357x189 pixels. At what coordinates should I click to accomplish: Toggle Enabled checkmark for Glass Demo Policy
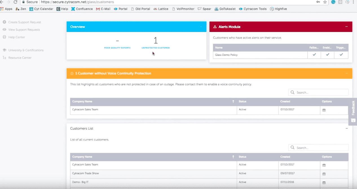327,55
